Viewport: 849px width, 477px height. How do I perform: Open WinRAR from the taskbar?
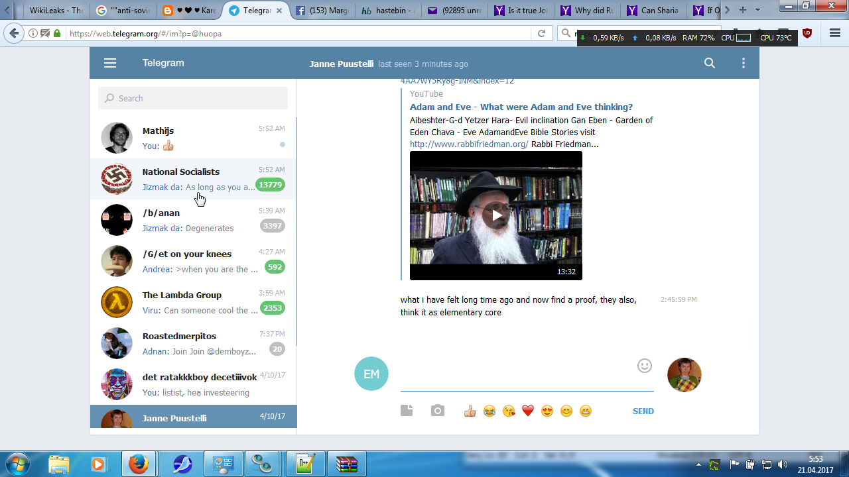346,464
